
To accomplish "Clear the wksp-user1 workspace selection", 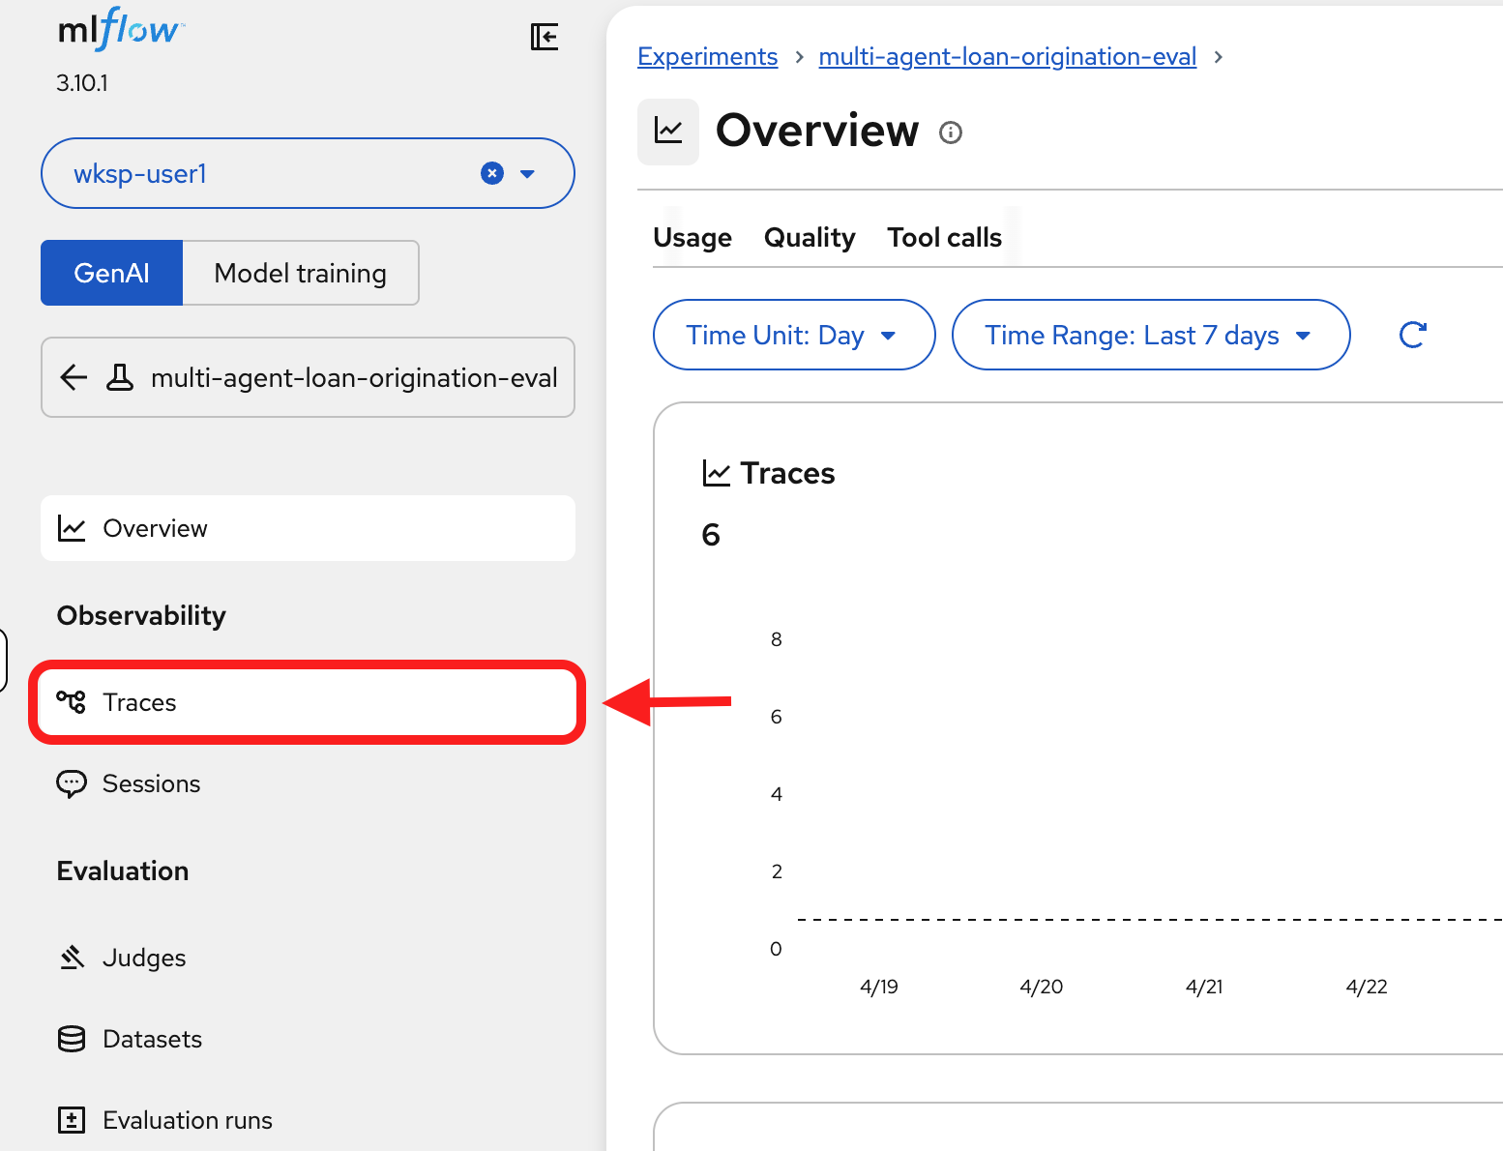I will (492, 173).
